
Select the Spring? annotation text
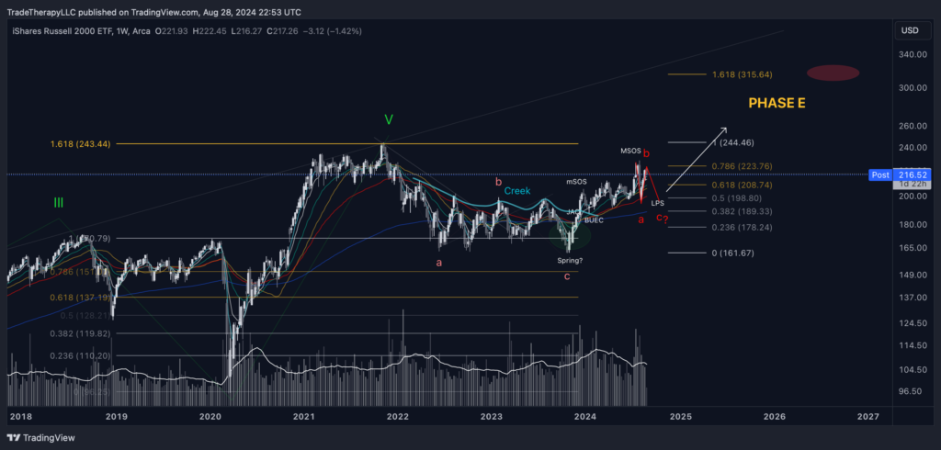pyautogui.click(x=570, y=261)
